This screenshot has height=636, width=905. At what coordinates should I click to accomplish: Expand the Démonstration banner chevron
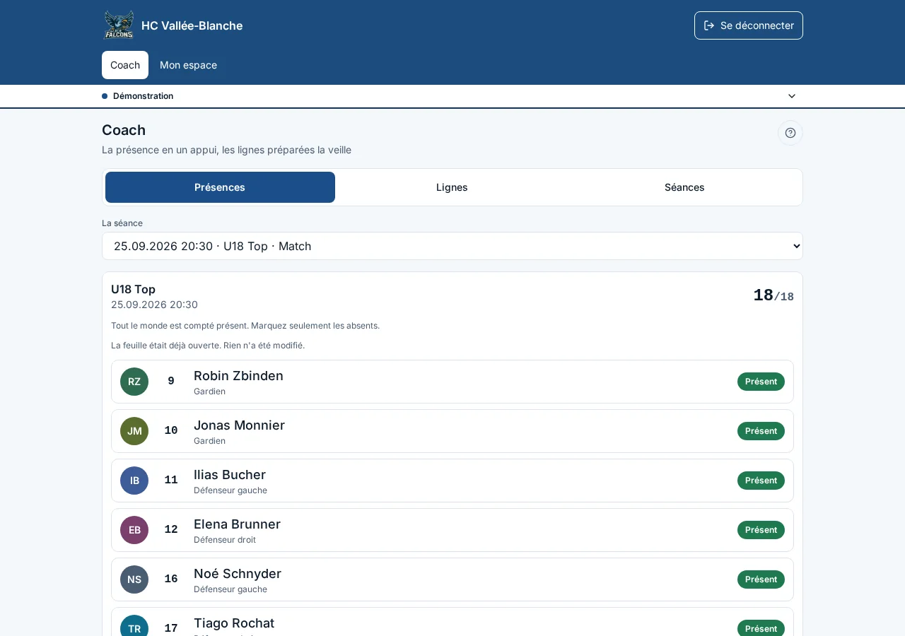pos(792,96)
